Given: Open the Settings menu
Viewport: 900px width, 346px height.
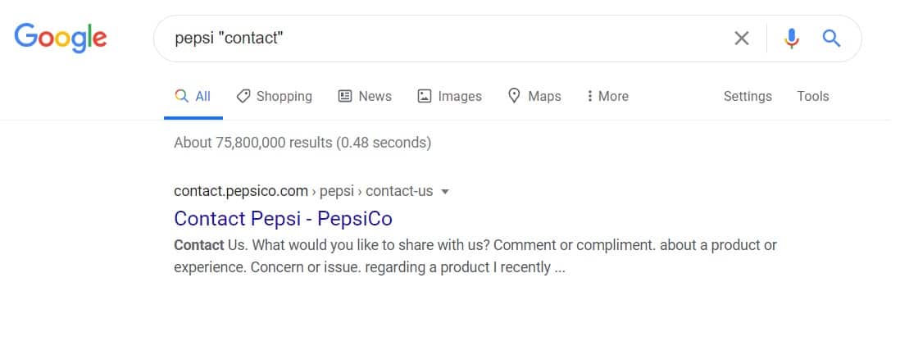Looking at the screenshot, I should point(748,96).
